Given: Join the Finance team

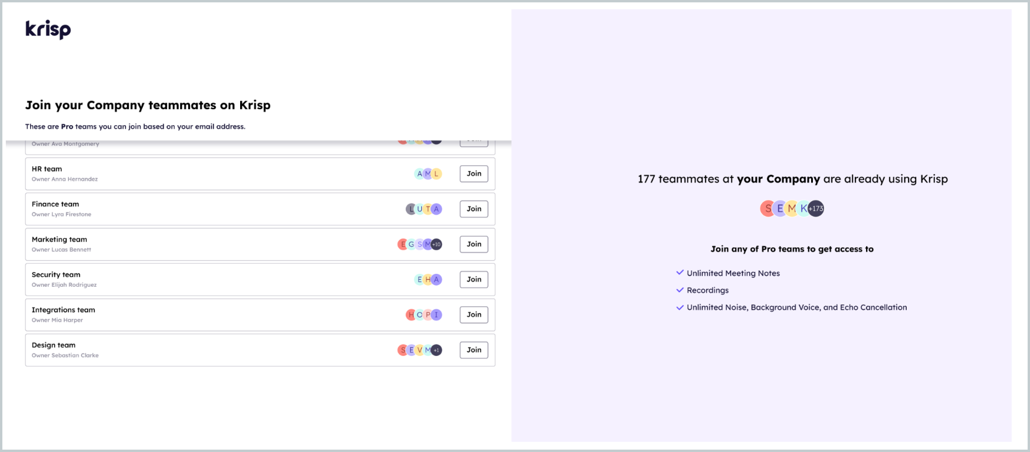Looking at the screenshot, I should [474, 209].
